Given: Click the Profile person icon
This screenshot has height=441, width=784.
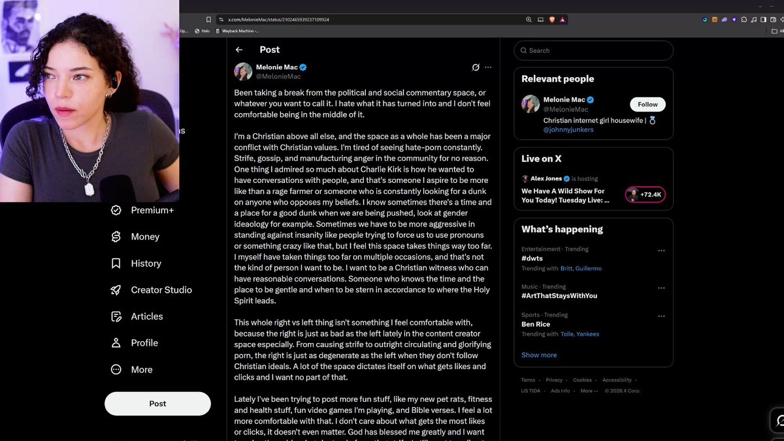Looking at the screenshot, I should [x=116, y=342].
